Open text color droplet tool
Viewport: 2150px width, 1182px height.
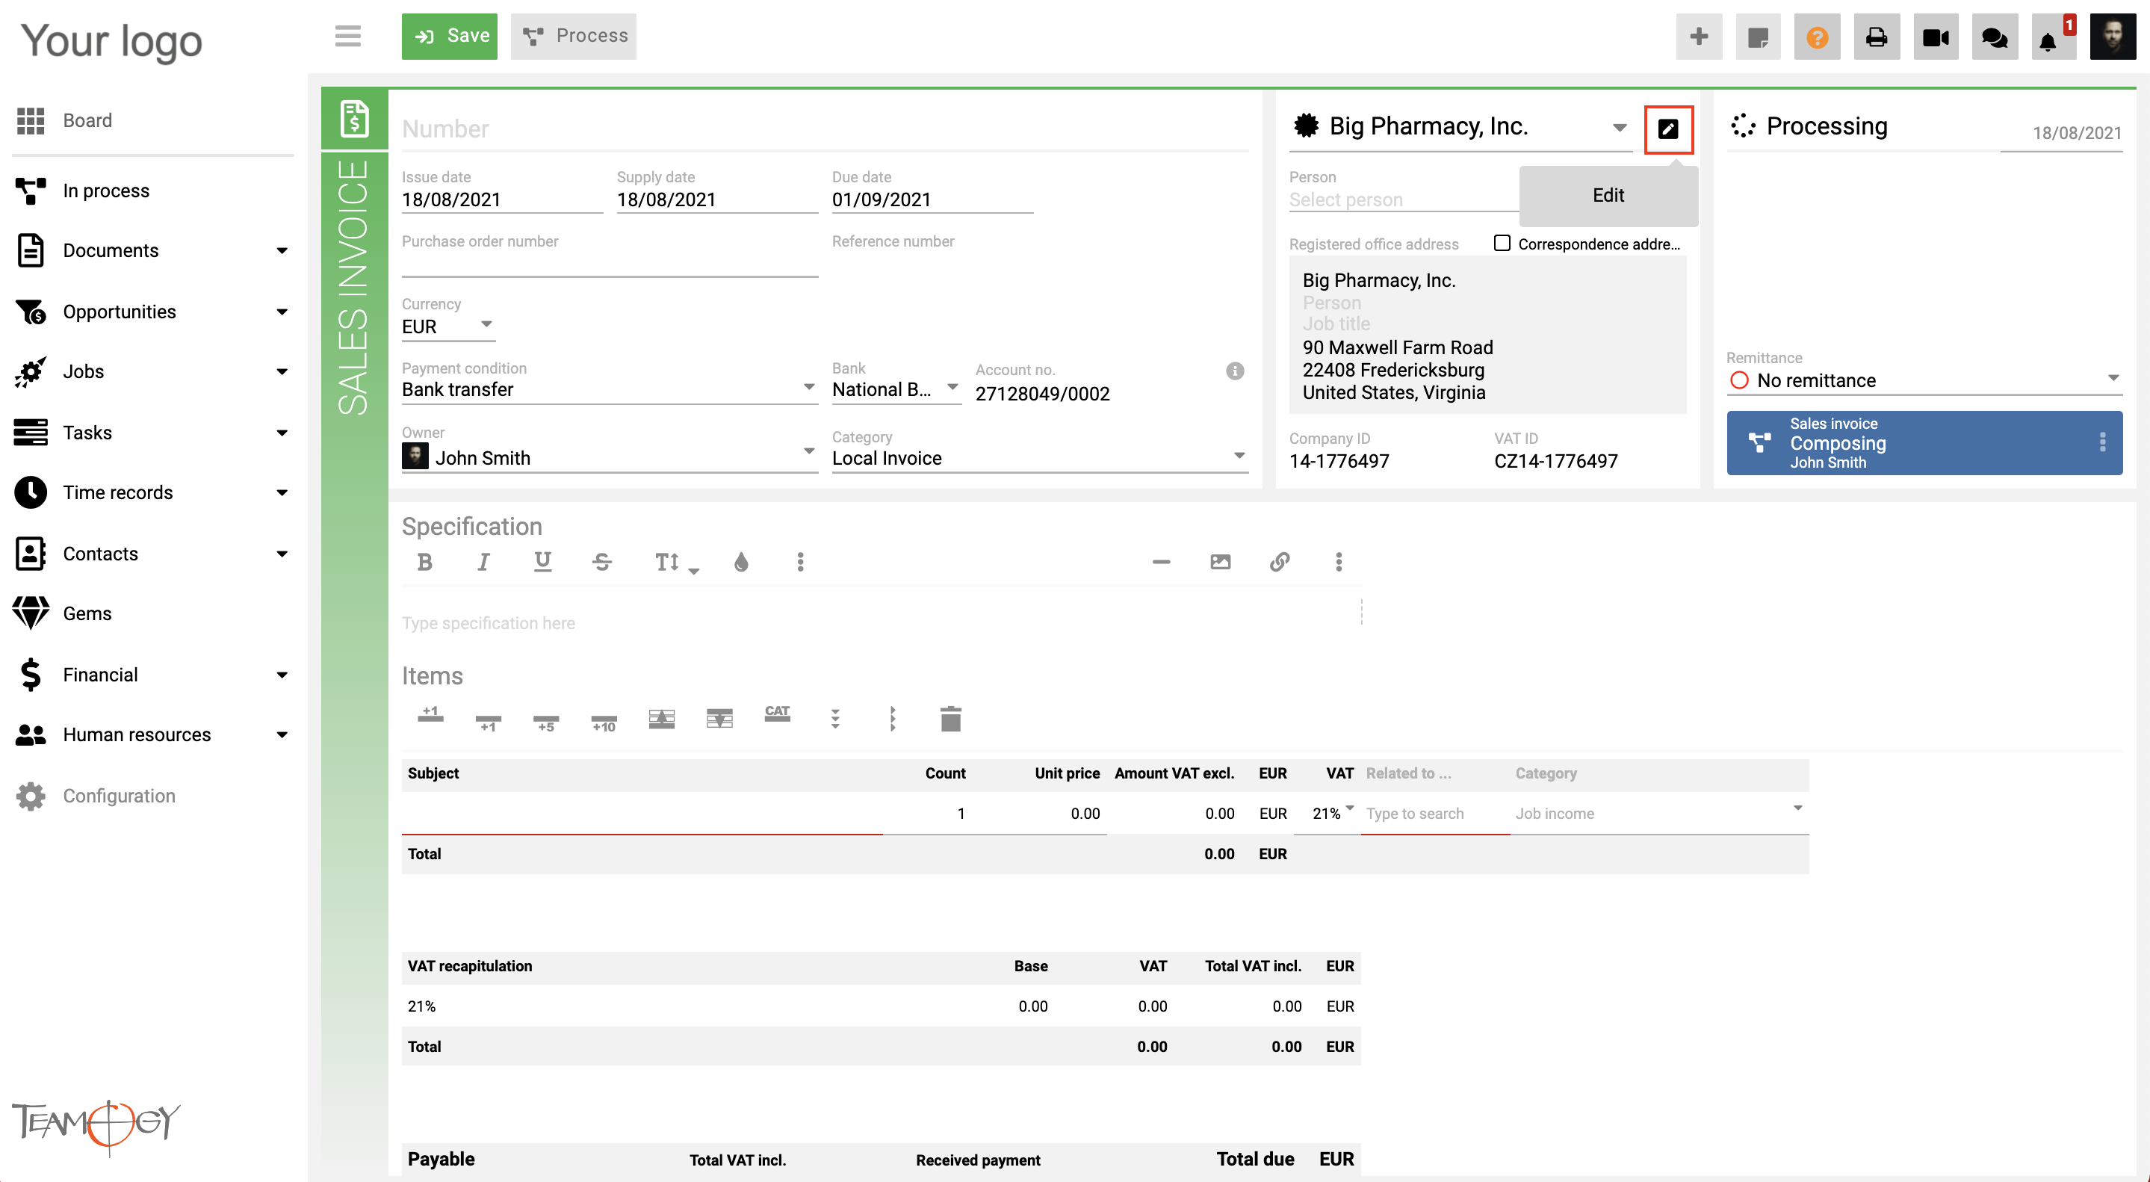741,562
